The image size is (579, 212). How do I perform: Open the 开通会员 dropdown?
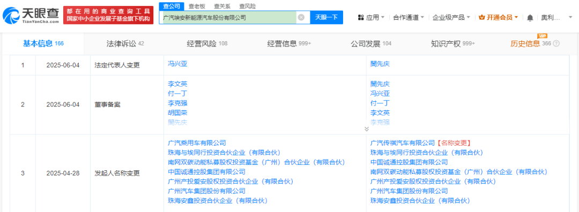tap(499, 17)
